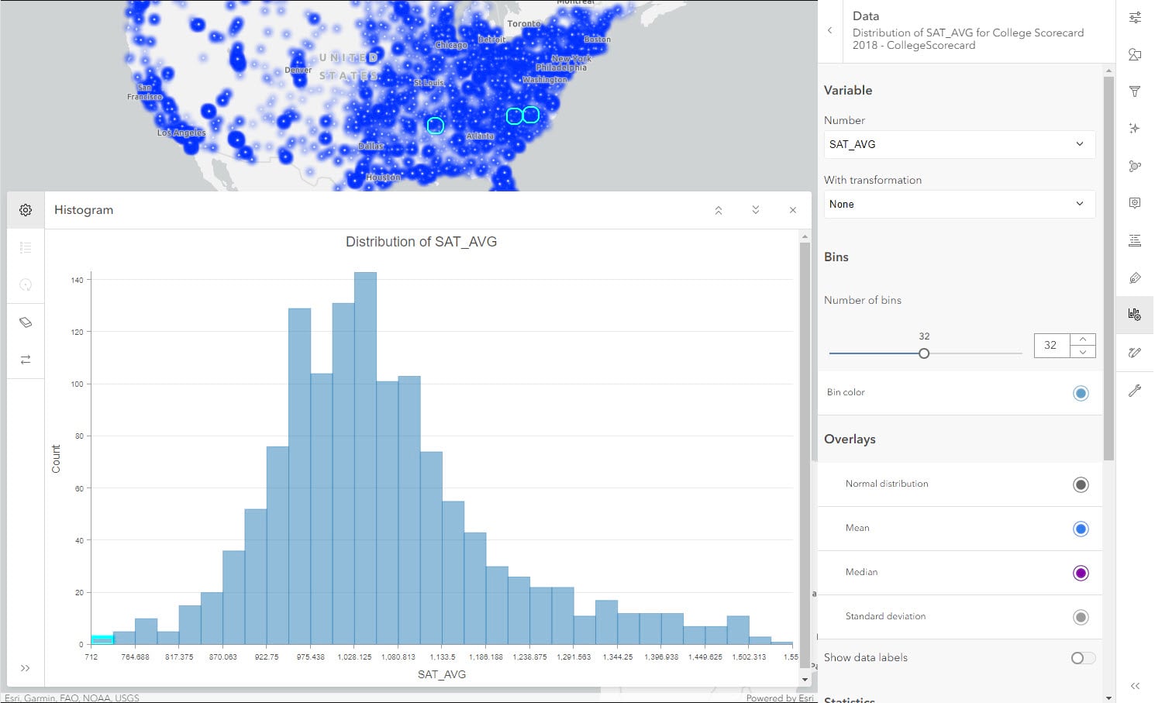The image size is (1155, 703).
Task: Click the Los Angeles label on the map
Action: tap(181, 133)
